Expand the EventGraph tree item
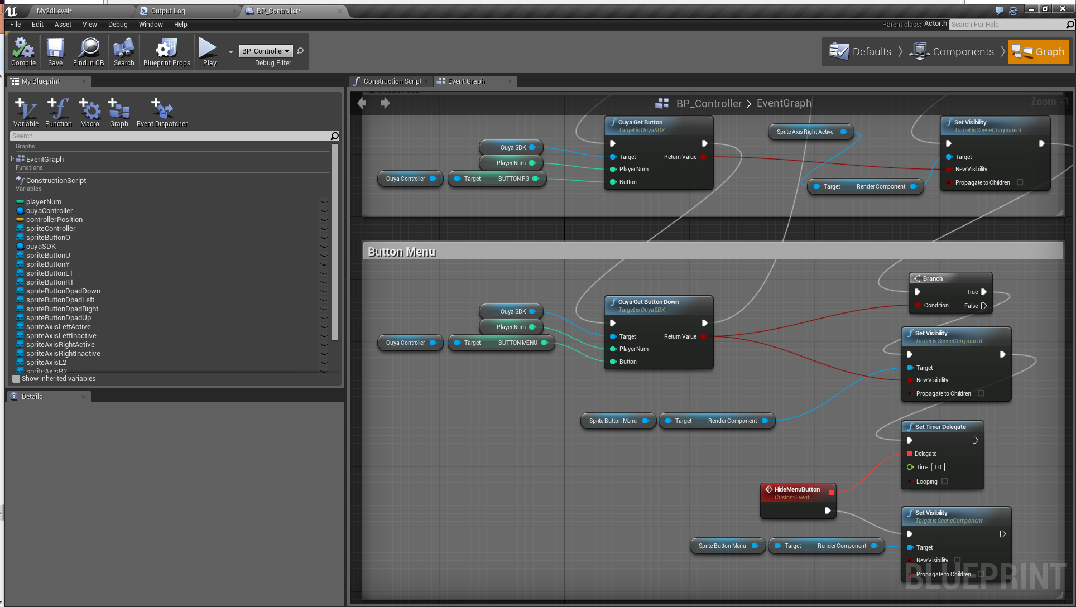This screenshot has height=607, width=1076. point(12,159)
